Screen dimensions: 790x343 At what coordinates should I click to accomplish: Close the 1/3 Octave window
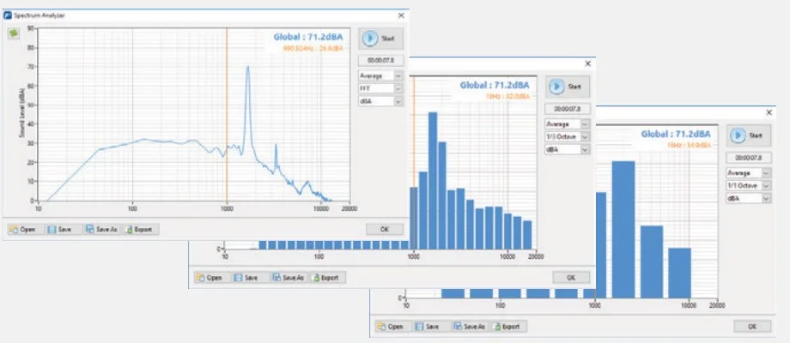(x=587, y=63)
